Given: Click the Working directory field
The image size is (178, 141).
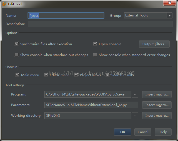Looking at the screenshot, I should click(88, 116).
